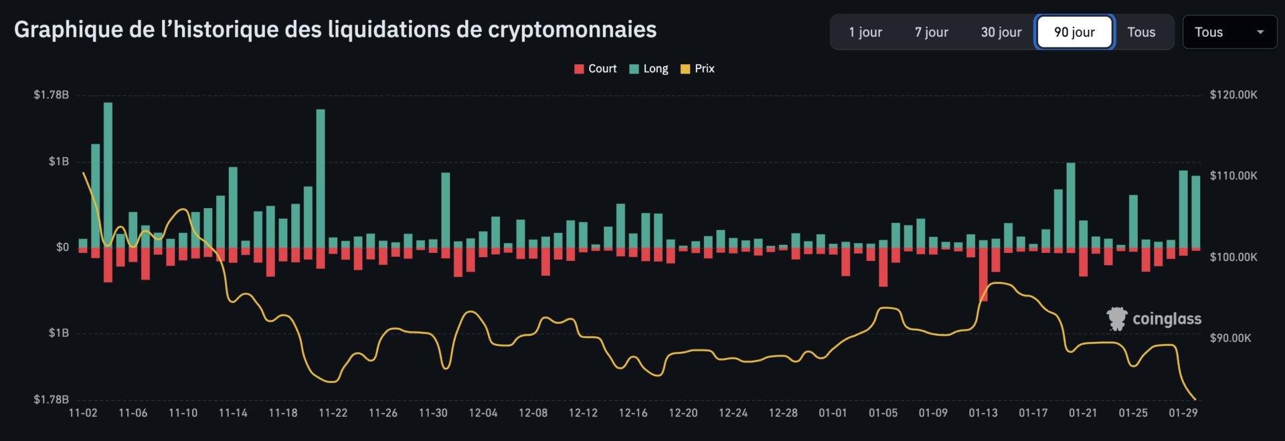
Task: Click the green Long legend swatch
Action: click(634, 69)
